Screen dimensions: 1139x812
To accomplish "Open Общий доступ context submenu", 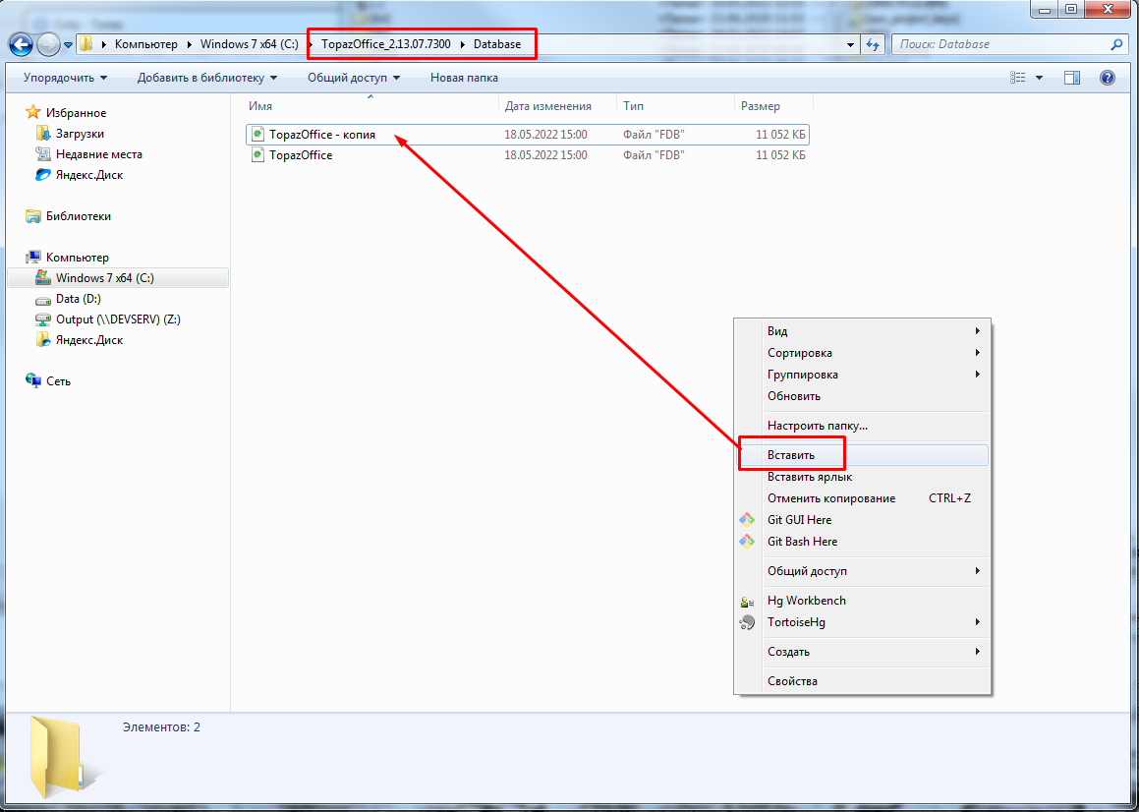I will [x=862, y=571].
